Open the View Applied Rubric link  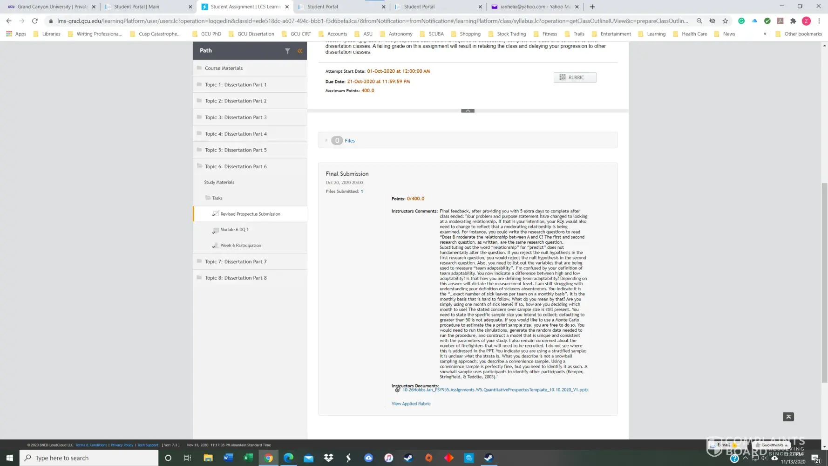coord(411,404)
